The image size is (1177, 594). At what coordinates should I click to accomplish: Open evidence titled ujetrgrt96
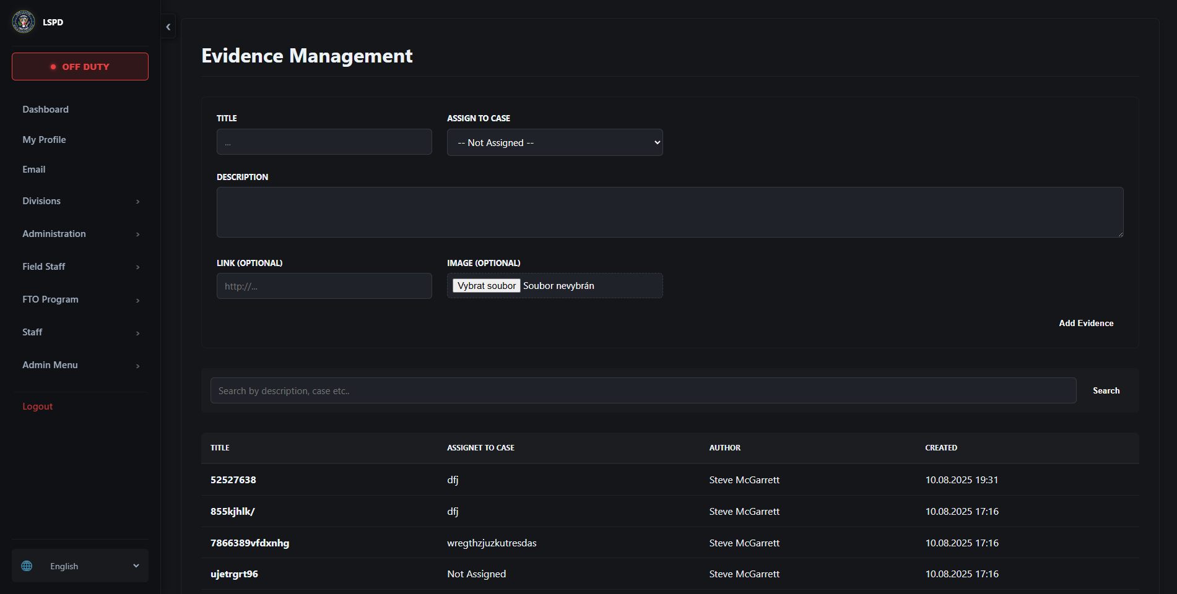point(235,574)
